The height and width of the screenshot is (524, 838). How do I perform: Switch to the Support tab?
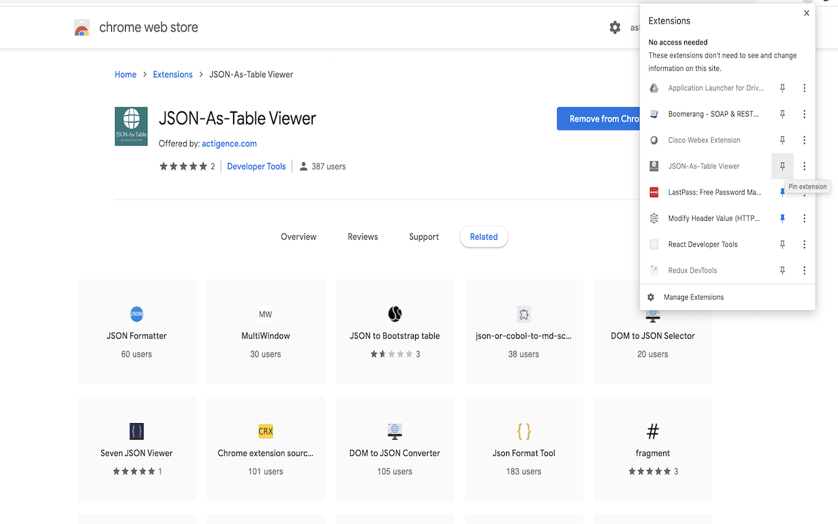[424, 237]
